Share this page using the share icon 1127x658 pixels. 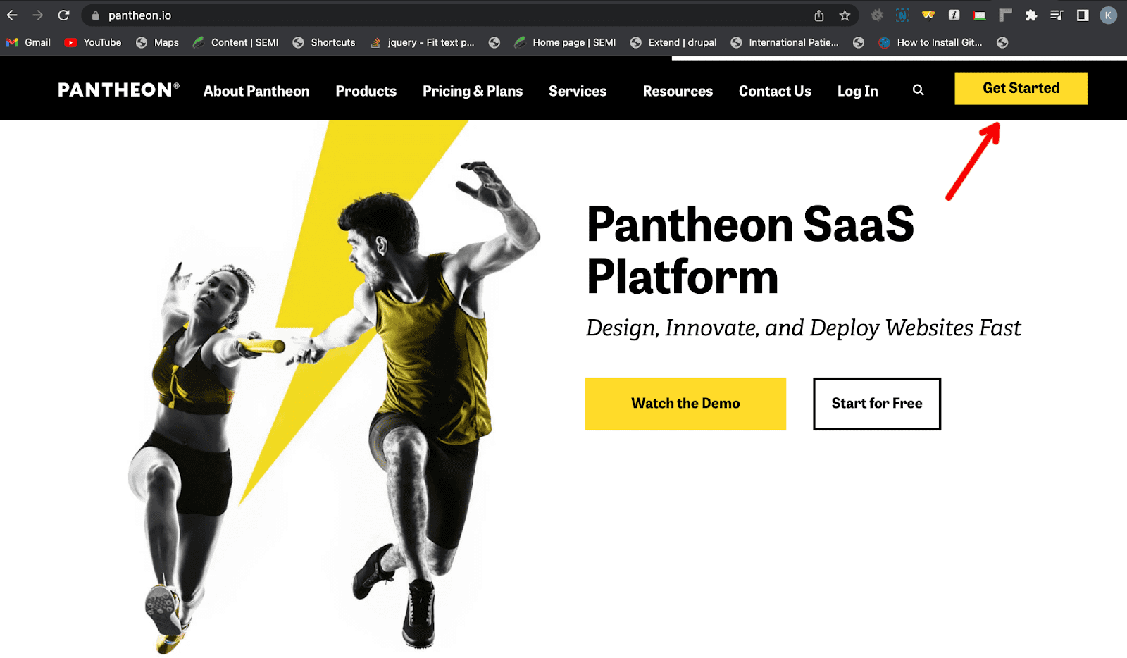[819, 15]
